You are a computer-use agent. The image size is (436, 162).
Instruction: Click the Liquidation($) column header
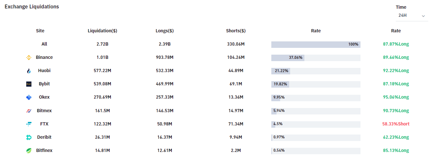click(x=102, y=31)
